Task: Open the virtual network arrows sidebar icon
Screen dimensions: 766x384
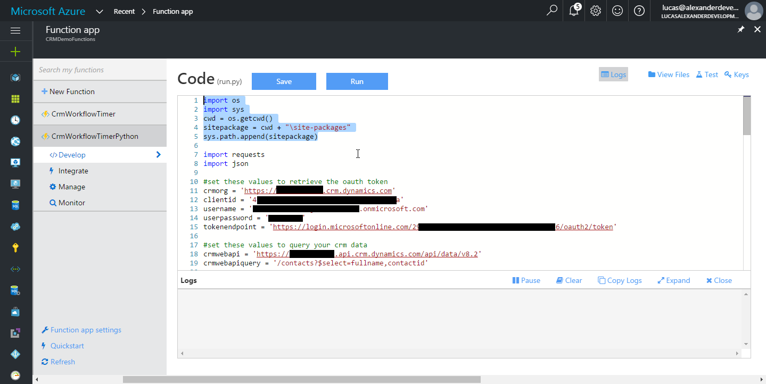Action: (15, 269)
